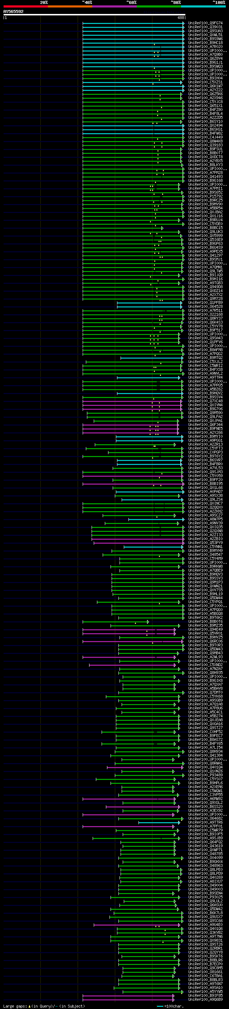
Task: Select the UniRef100_B9MYI0 label
Action: (x=205, y=436)
